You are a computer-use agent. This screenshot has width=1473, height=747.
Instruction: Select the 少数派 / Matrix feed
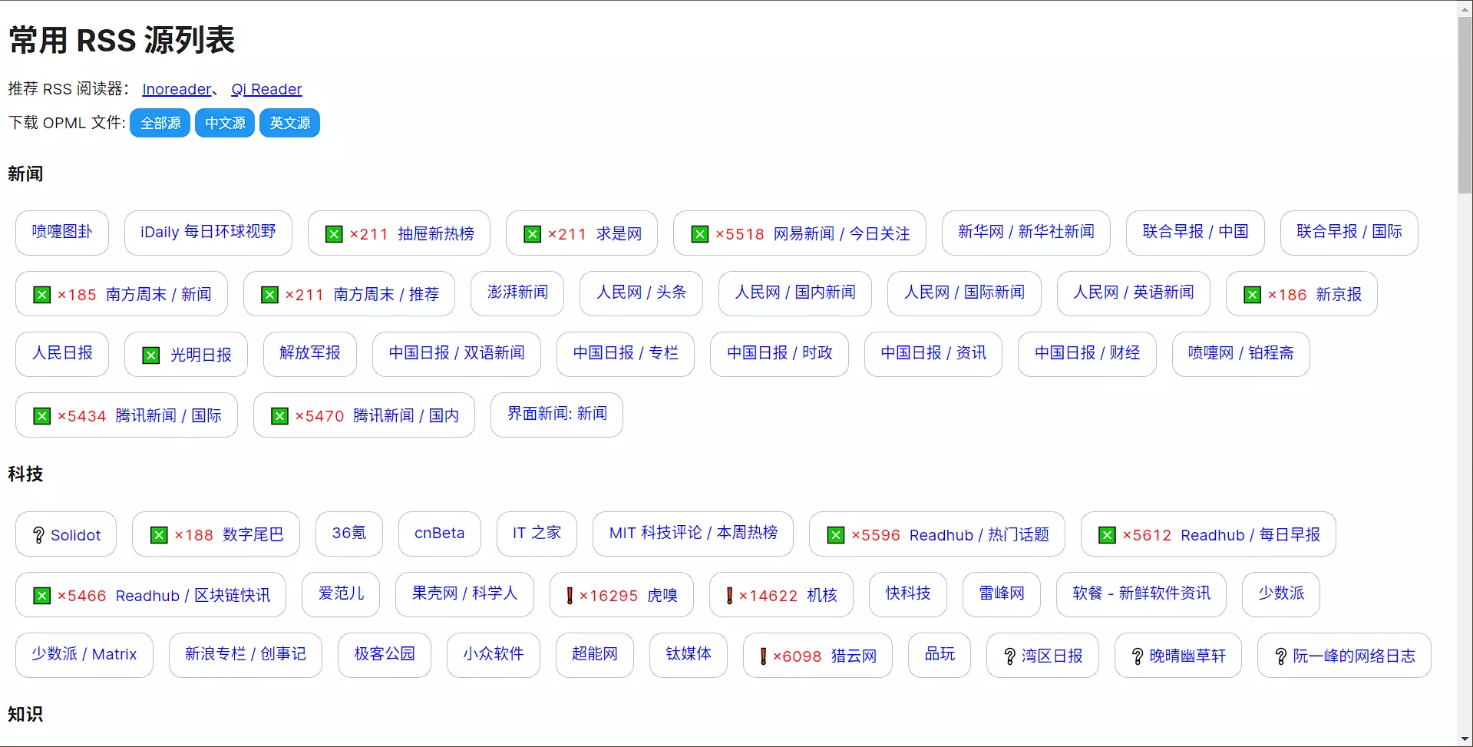point(84,654)
